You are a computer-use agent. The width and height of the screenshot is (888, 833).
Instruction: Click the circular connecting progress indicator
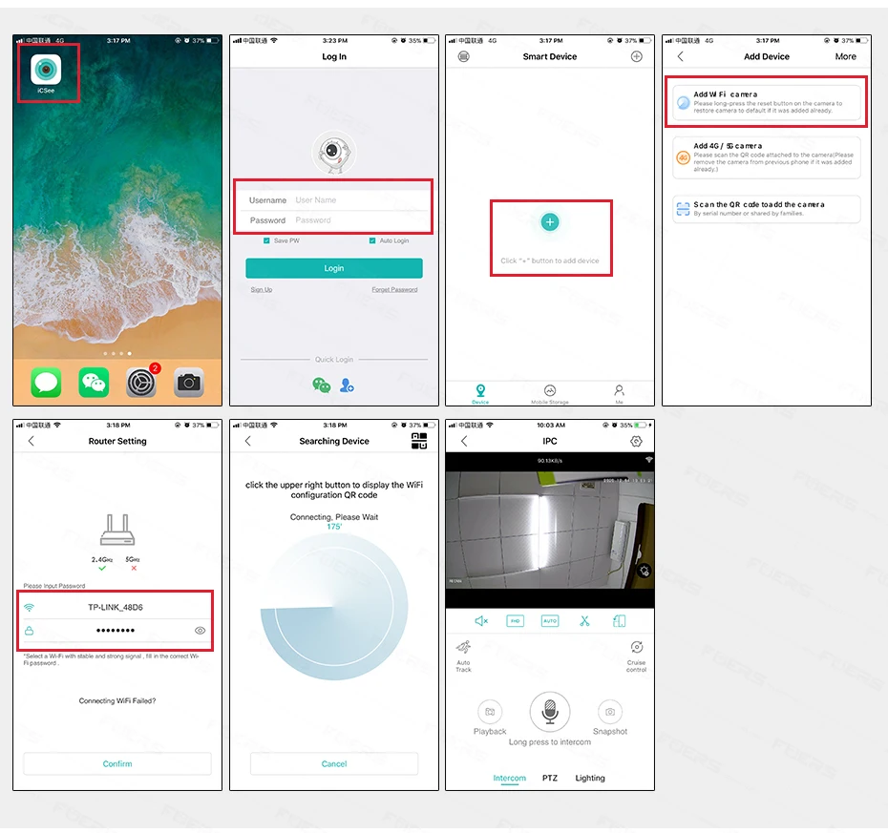click(334, 607)
